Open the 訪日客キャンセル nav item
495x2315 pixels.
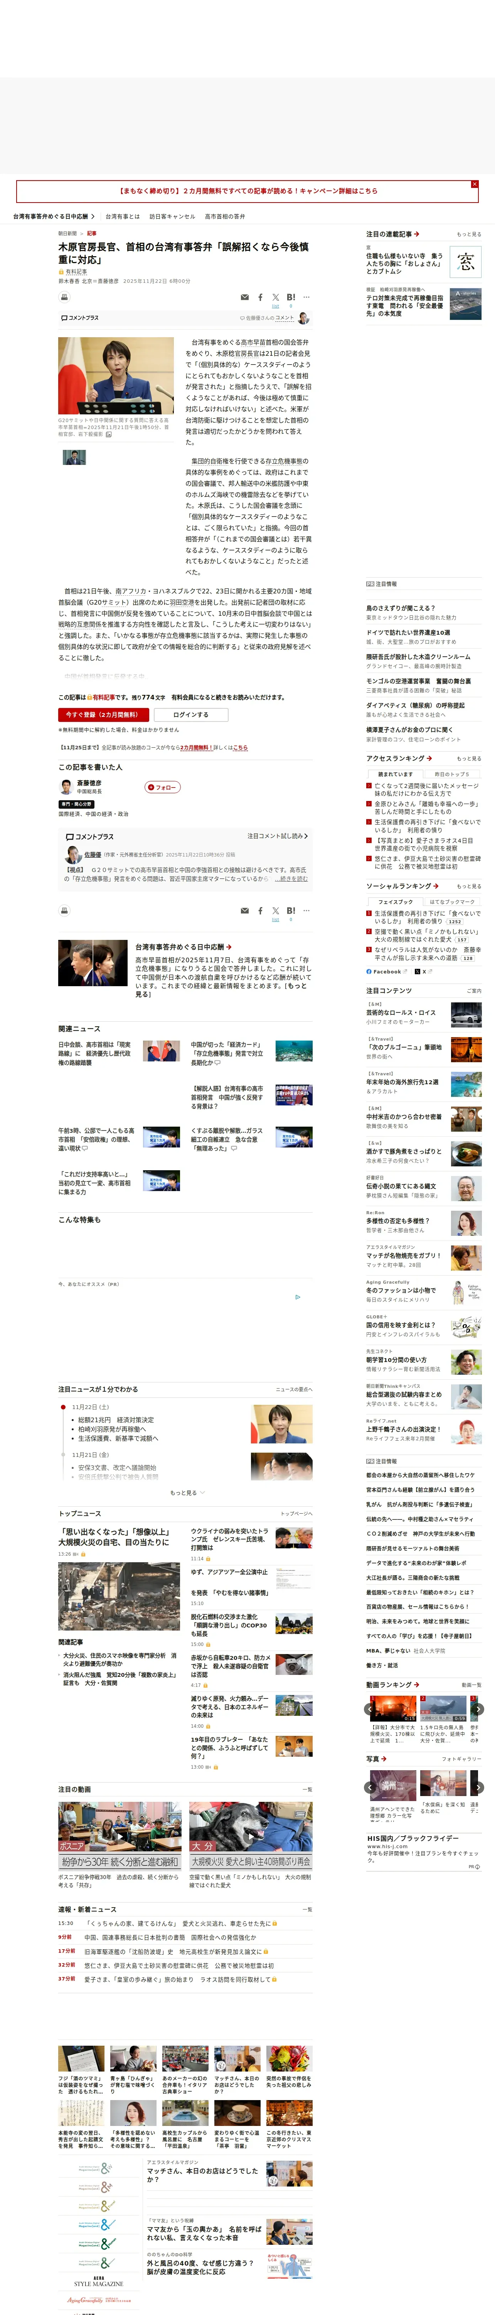point(172,216)
